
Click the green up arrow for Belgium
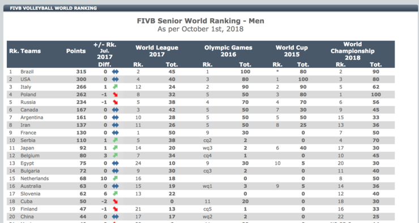pyautogui.click(x=115, y=156)
